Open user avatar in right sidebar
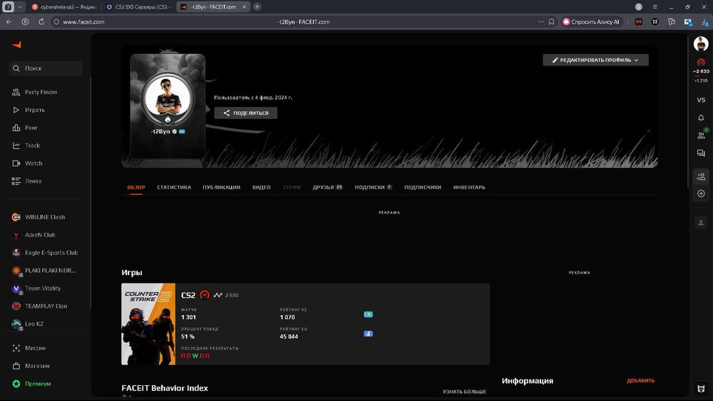 coord(701,44)
